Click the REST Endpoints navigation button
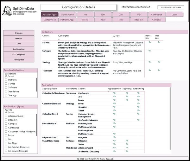Image resolution: width=190 pixels, height=161 pixels. point(19,54)
